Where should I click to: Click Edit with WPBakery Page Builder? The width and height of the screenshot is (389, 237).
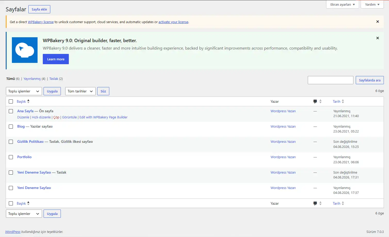tap(103, 117)
